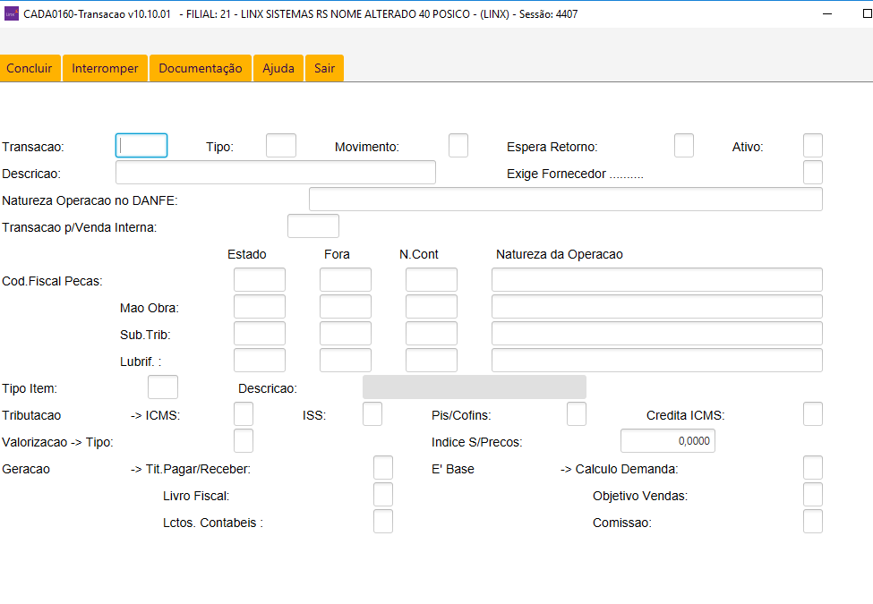Toggle the Exige Fornecedor box
The image size is (873, 604).
pyautogui.click(x=812, y=173)
